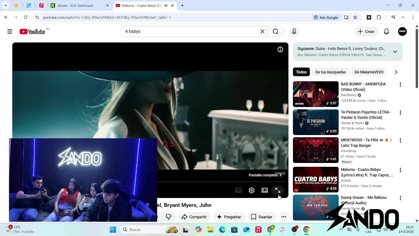Image resolution: width=419 pixels, height=236 pixels.
Task: Open Microsoft Edge from taskbar
Action: pyautogui.click(x=222, y=230)
